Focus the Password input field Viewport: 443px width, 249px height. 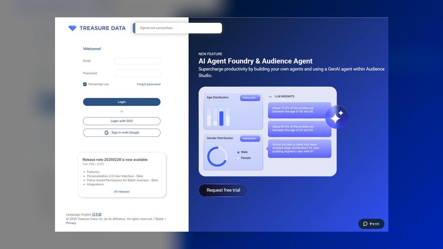click(137, 73)
